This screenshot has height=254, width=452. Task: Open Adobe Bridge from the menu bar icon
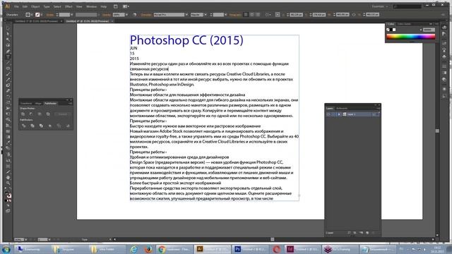pyautogui.click(x=116, y=6)
